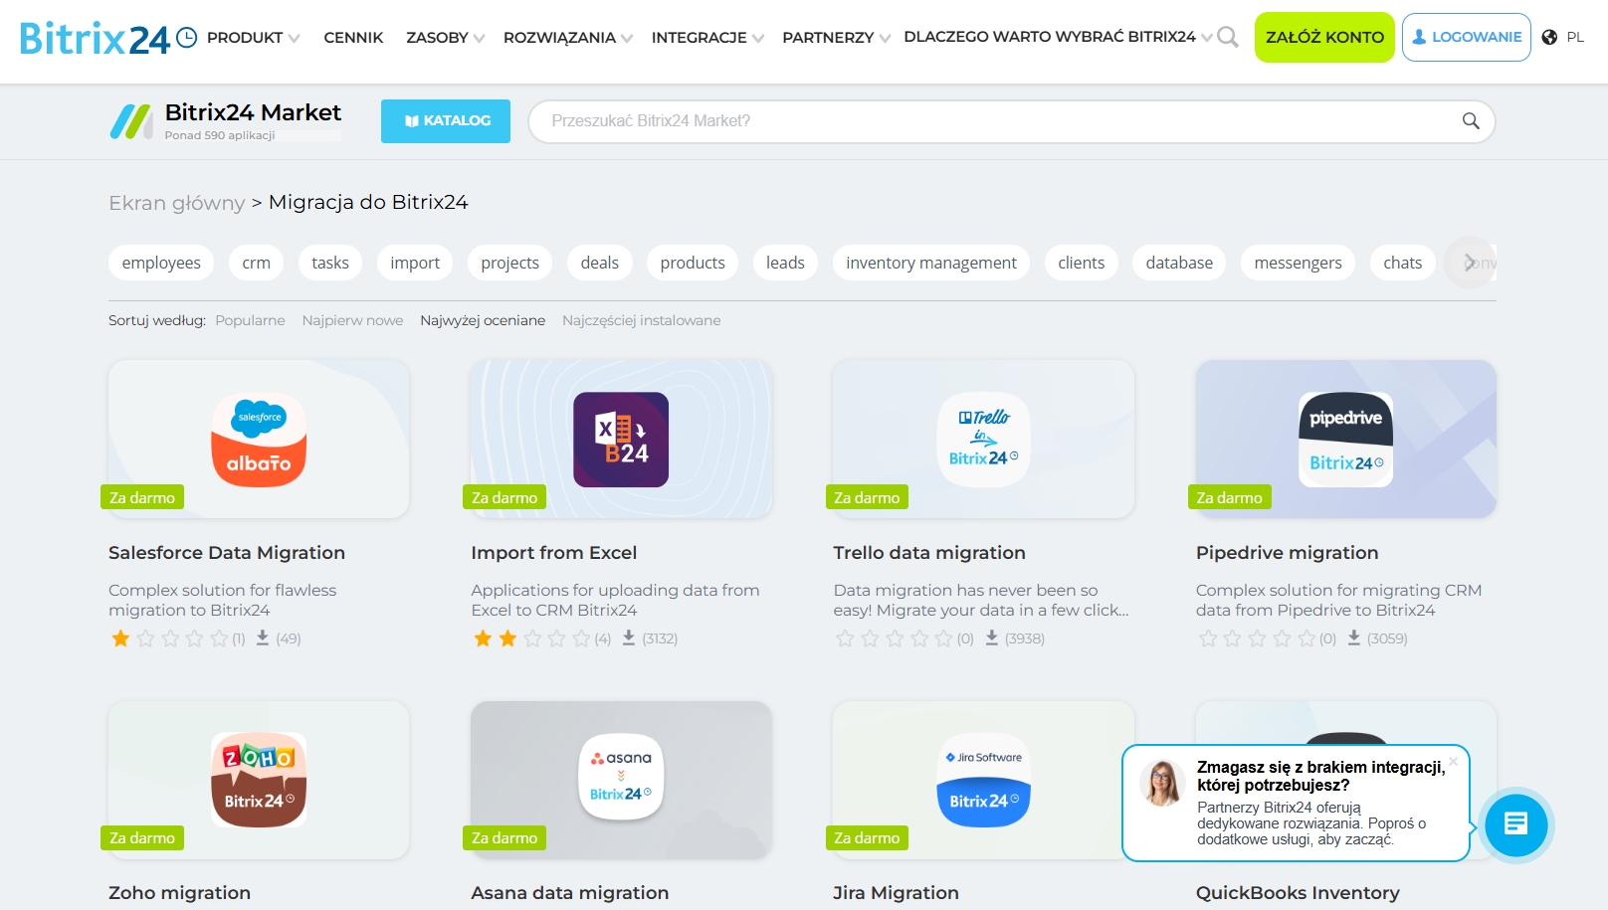Filter by the projects tag
Viewport: 1608px width, 910px height.
point(509,263)
